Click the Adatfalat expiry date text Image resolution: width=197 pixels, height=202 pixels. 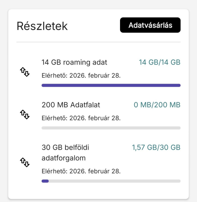pyautogui.click(x=81, y=118)
